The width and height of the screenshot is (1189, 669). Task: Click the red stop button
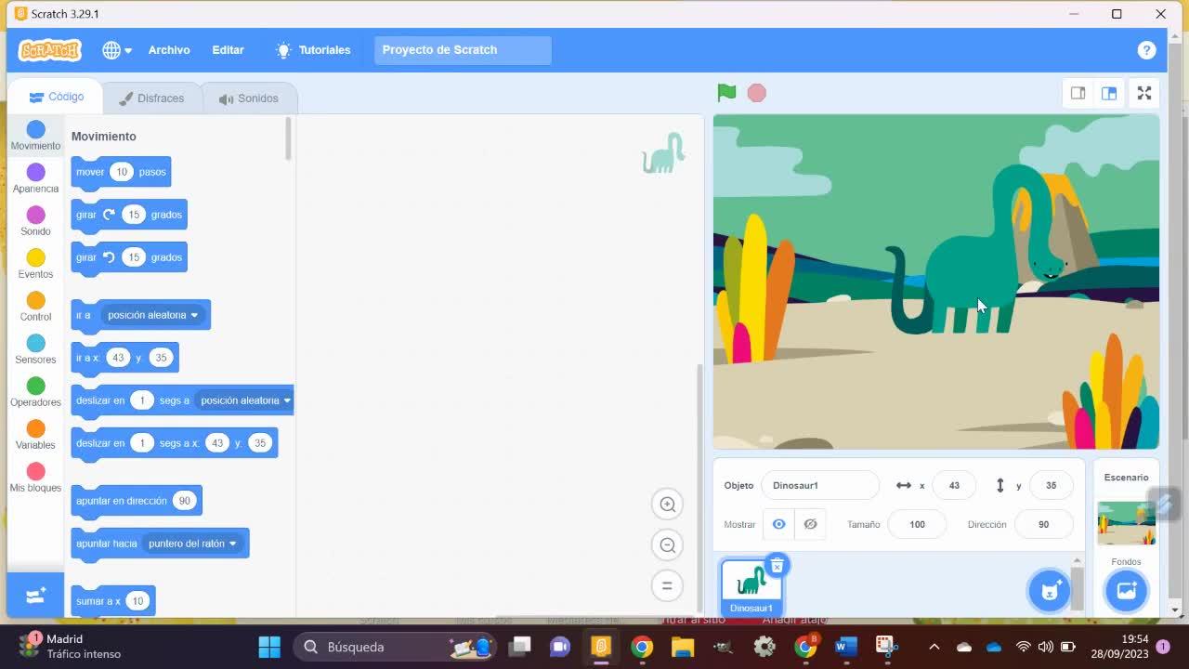coord(757,93)
